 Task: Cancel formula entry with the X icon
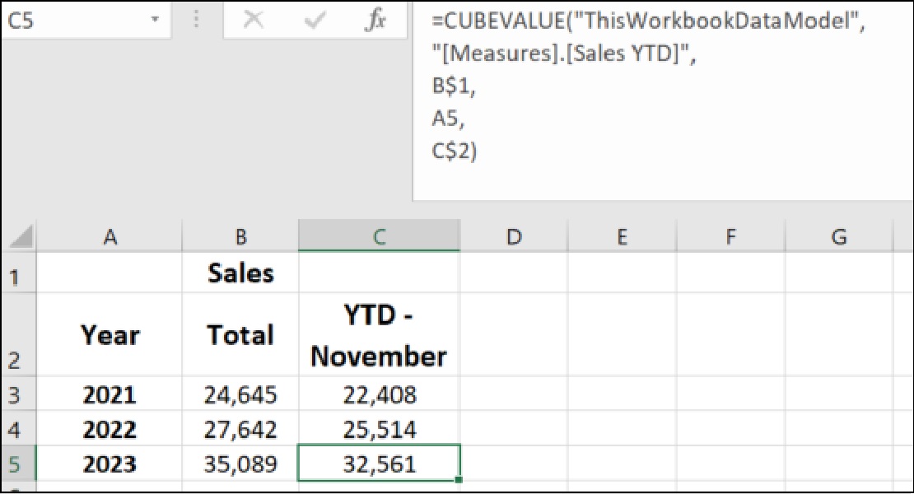254,21
